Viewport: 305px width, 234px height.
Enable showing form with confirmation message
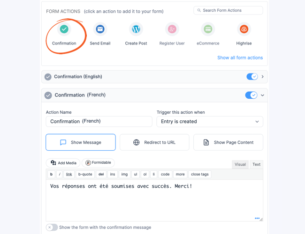click(52, 227)
